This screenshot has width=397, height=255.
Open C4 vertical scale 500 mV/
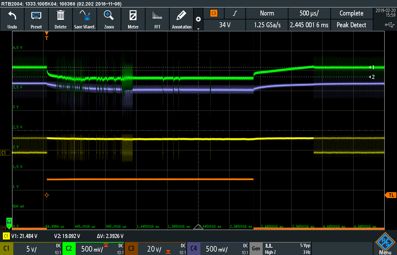pyautogui.click(x=217, y=249)
